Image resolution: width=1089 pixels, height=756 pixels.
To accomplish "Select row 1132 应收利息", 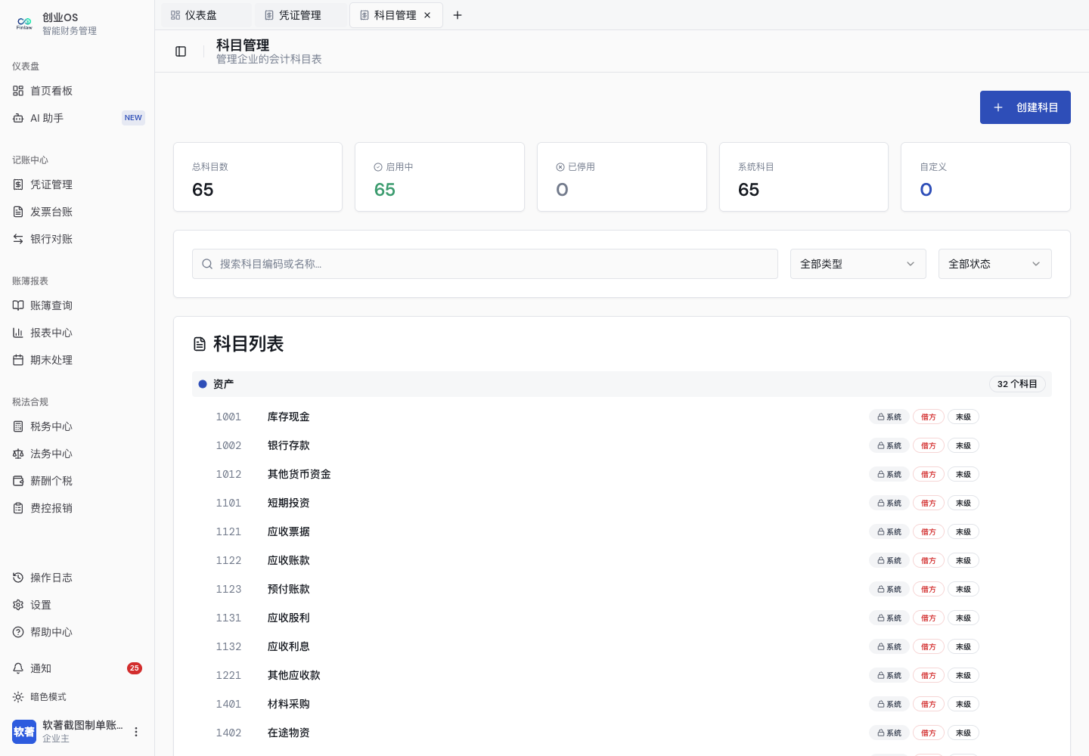I will (622, 646).
